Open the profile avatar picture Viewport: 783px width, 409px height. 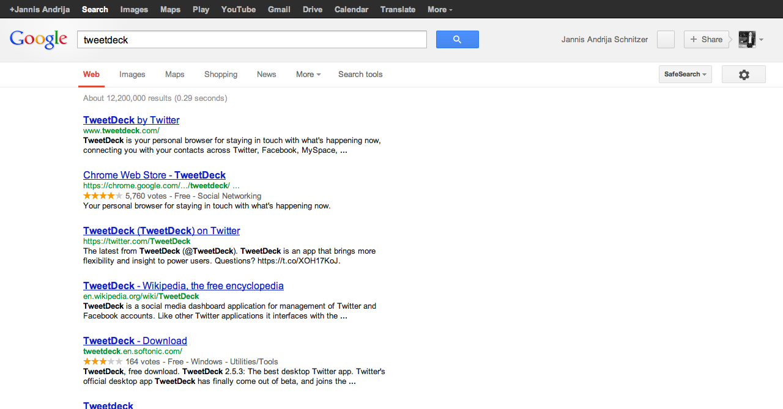pos(747,39)
